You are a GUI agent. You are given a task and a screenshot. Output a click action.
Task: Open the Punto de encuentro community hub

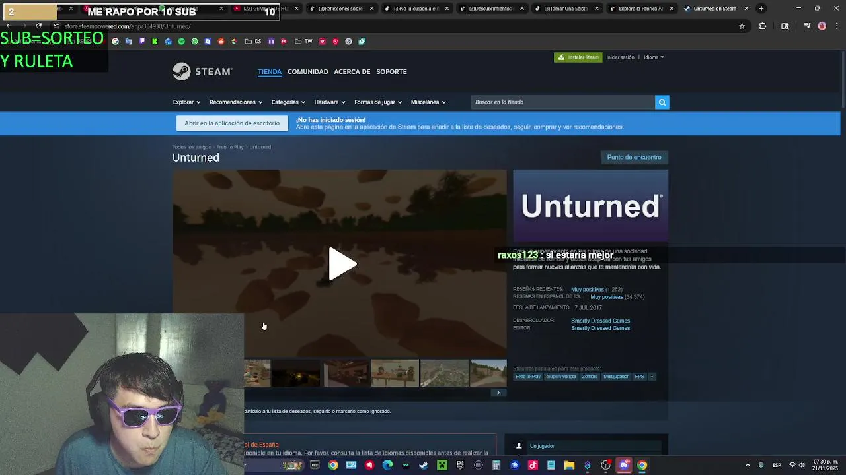(x=634, y=157)
